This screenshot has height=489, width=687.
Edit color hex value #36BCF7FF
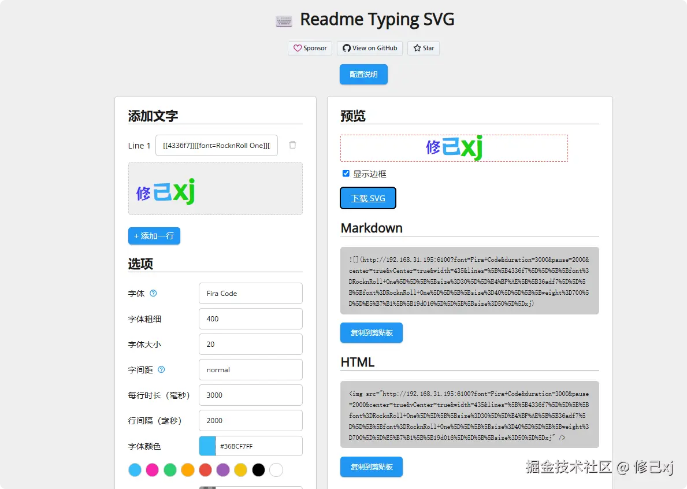[258, 446]
